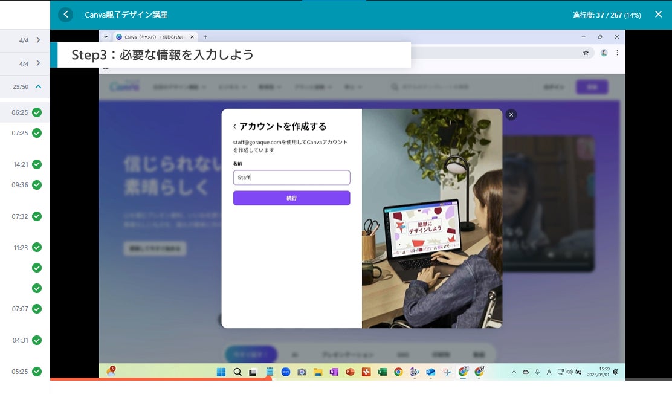672x394 pixels.
Task: Open the weather widget on the taskbar
Action: click(x=111, y=371)
